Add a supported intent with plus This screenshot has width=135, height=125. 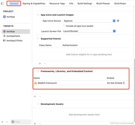pos(40,64)
